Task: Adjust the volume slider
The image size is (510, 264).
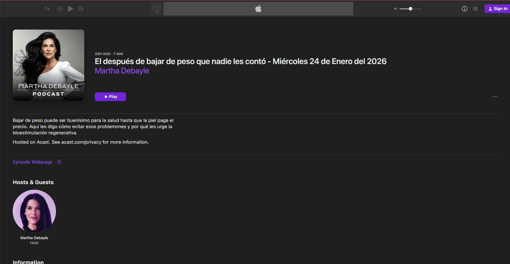Action: click(410, 9)
